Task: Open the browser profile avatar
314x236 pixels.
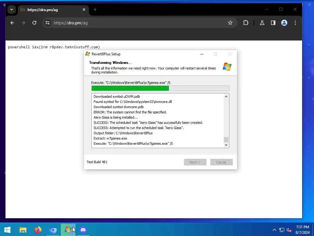Action: point(284,23)
